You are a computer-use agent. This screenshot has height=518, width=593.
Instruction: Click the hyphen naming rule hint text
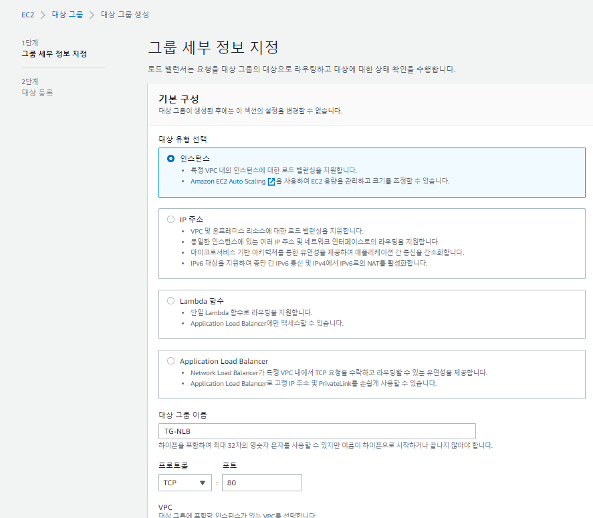pyautogui.click(x=325, y=445)
